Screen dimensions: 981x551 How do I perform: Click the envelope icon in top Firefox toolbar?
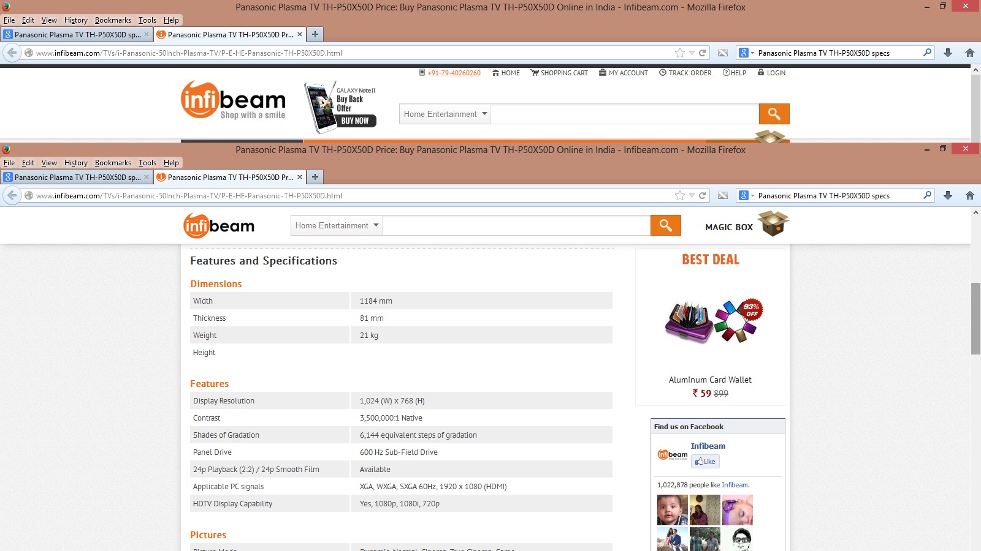723,53
